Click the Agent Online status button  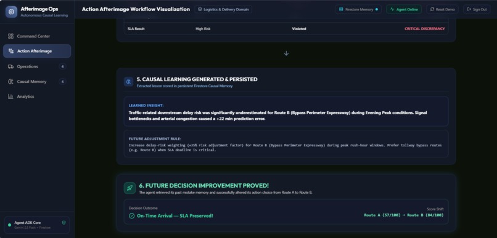tap(404, 9)
